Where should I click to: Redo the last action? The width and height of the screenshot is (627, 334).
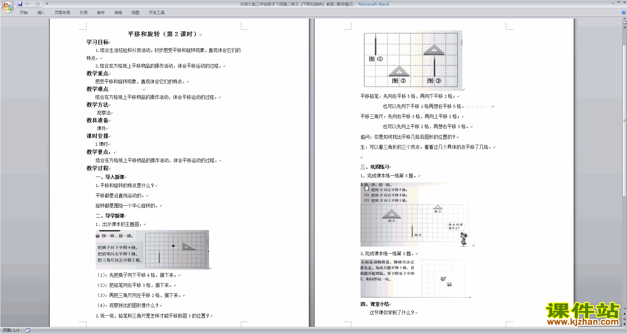pos(38,4)
